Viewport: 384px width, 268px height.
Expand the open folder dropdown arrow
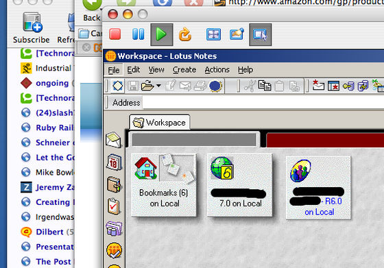point(158,86)
